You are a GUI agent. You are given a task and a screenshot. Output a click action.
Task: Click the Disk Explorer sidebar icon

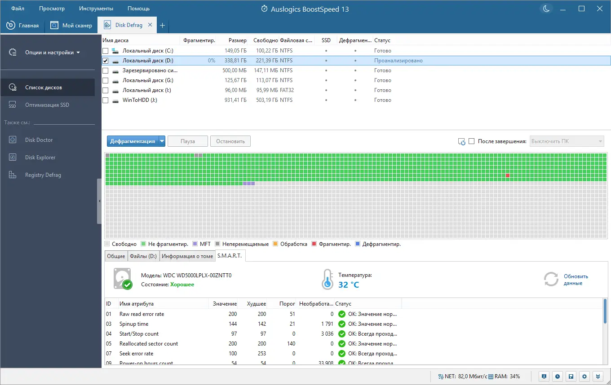coord(13,157)
